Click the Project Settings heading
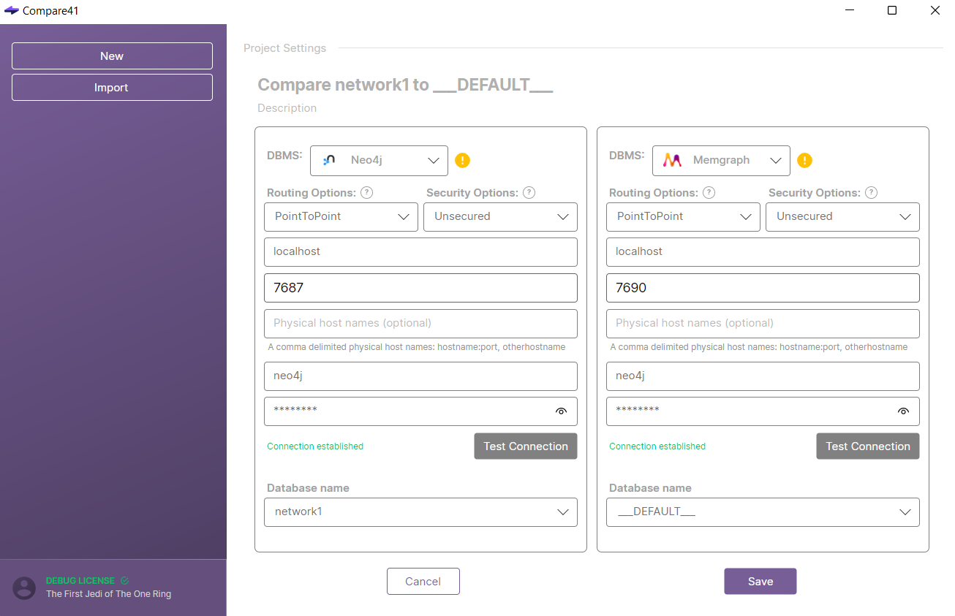Screen dimensions: 955x616 (285, 48)
